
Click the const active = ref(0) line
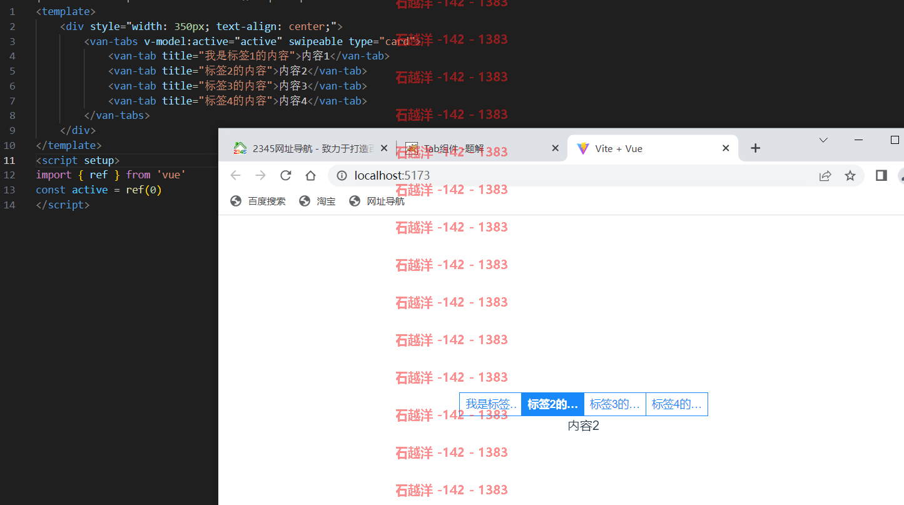click(99, 190)
